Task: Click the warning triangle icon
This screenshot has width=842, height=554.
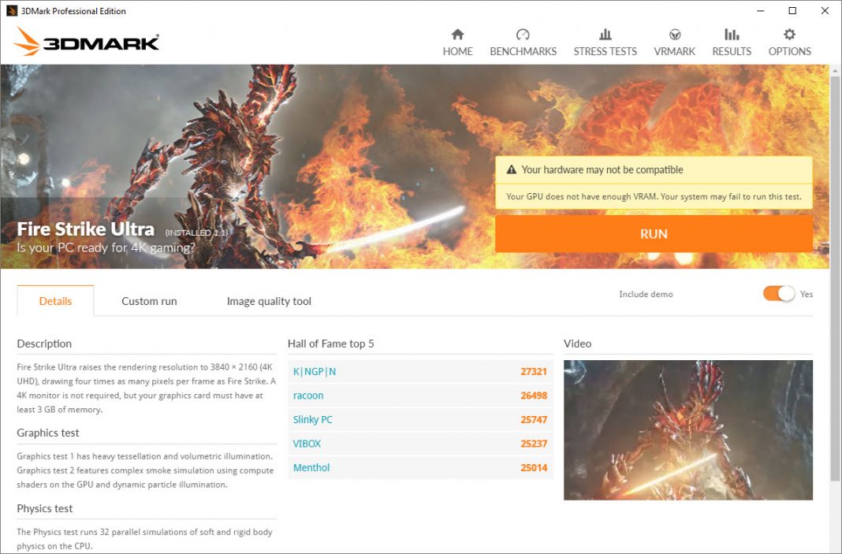Action: coord(511,170)
